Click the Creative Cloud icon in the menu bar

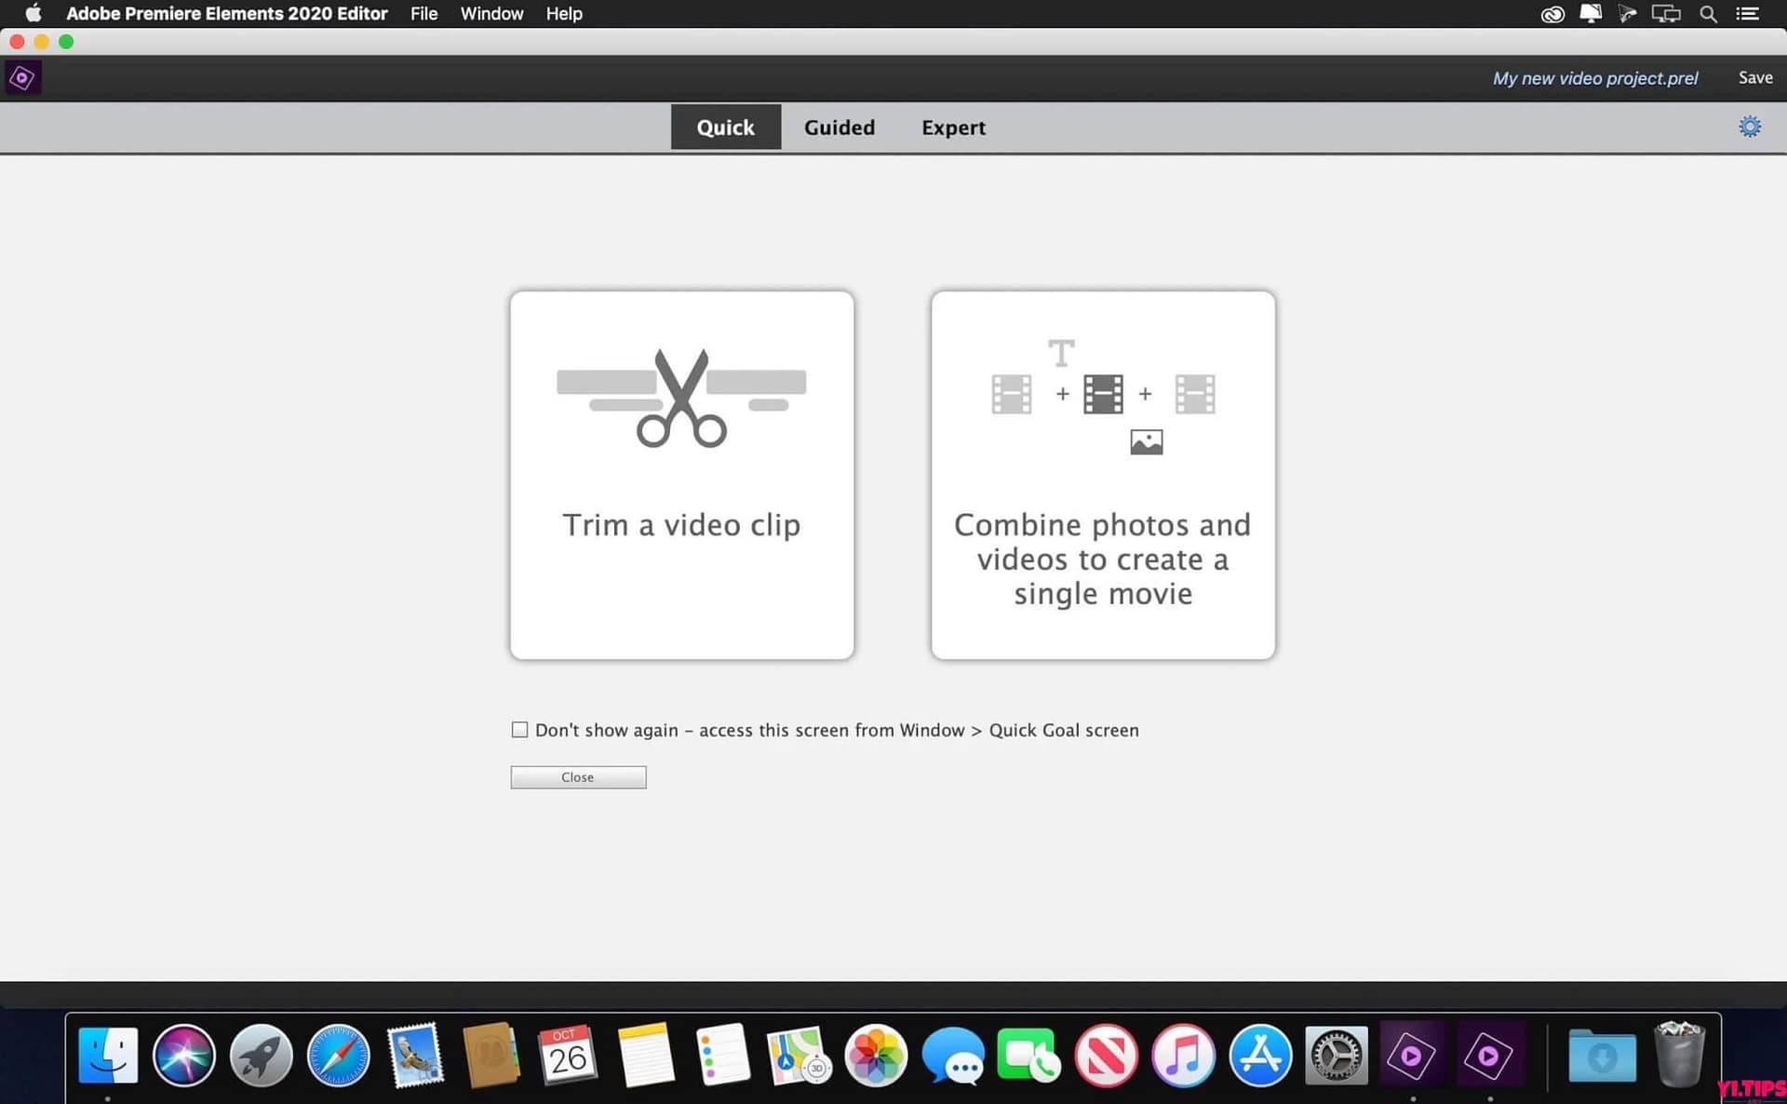tap(1552, 13)
